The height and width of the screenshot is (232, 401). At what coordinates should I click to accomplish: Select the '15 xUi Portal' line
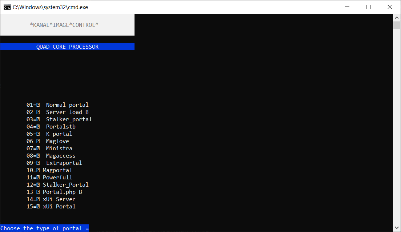click(x=51, y=207)
